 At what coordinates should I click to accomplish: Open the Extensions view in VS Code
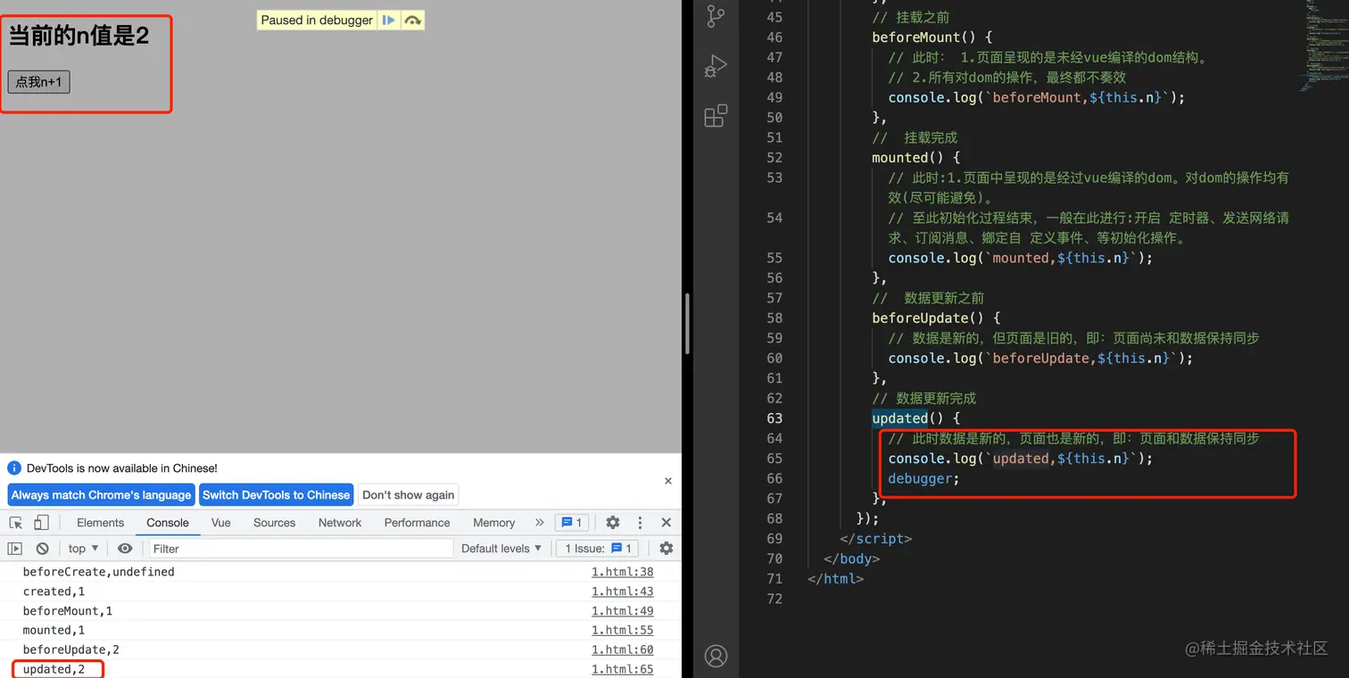pos(716,116)
